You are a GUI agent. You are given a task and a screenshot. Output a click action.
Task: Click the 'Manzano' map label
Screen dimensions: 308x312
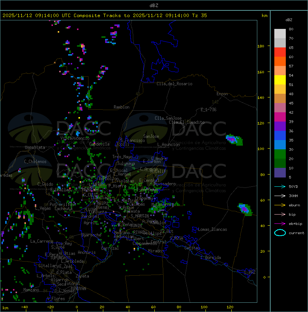(x=31, y=290)
